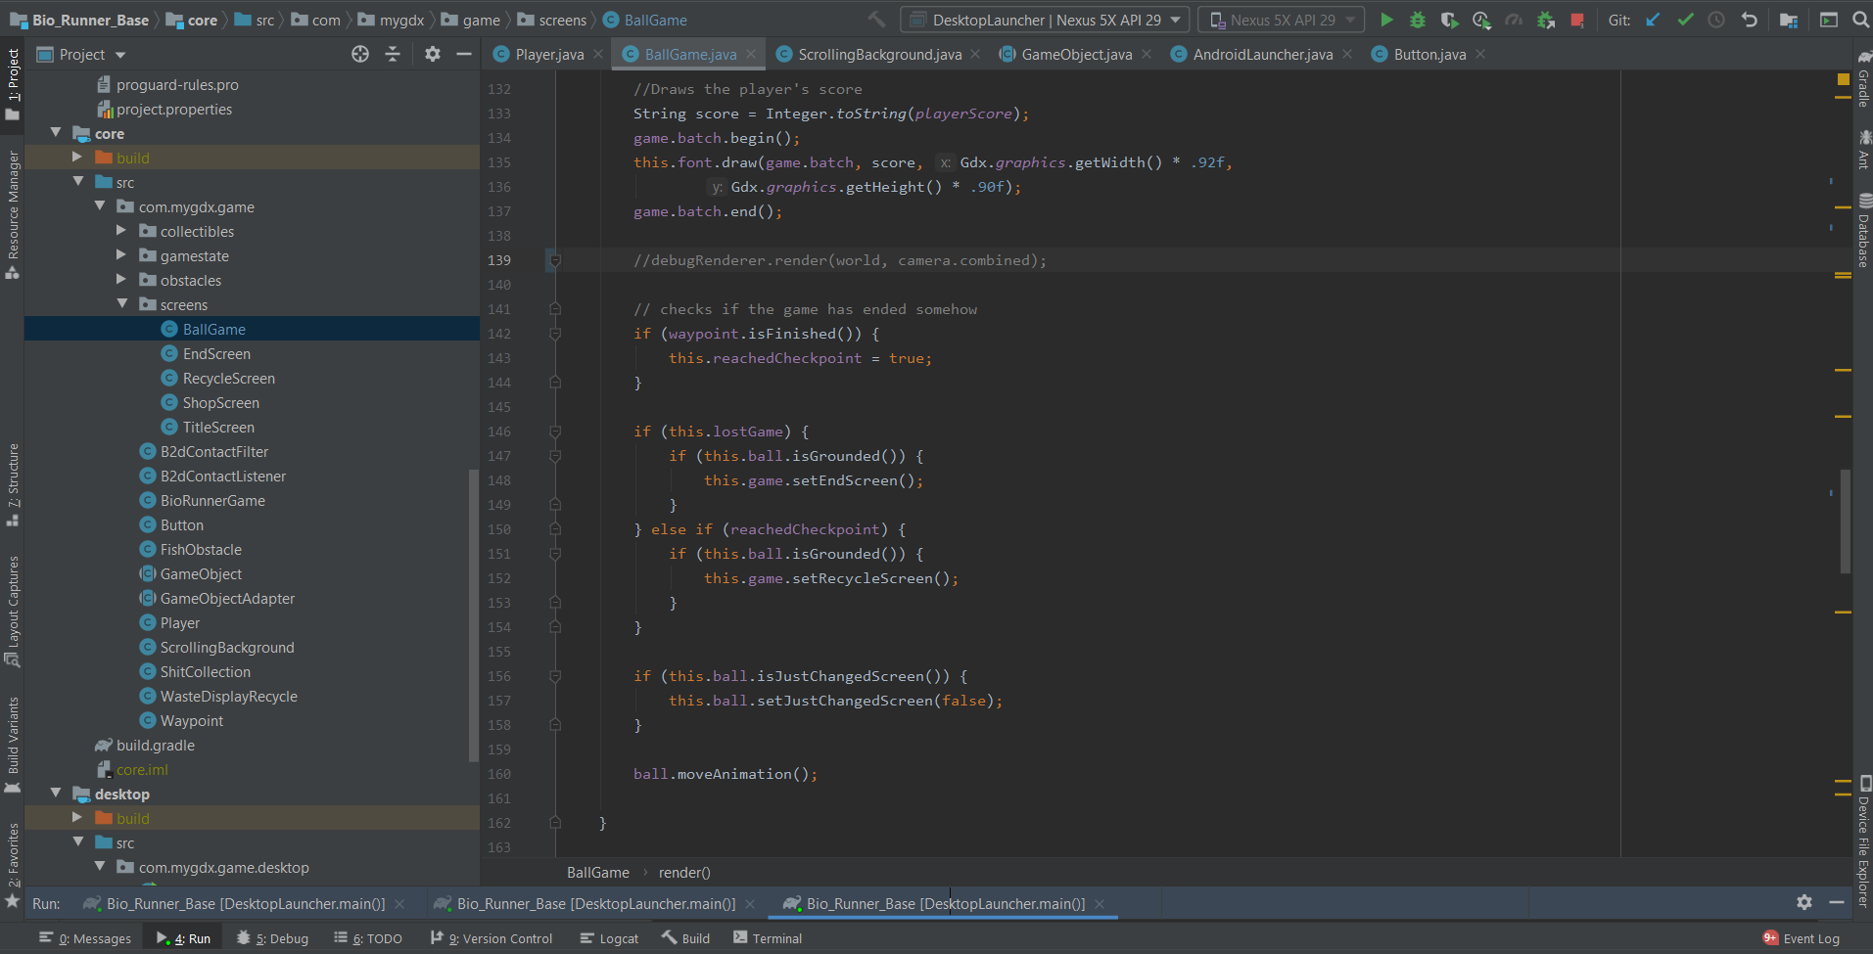Run the app with green play button
This screenshot has height=954, width=1873.
1386,20
